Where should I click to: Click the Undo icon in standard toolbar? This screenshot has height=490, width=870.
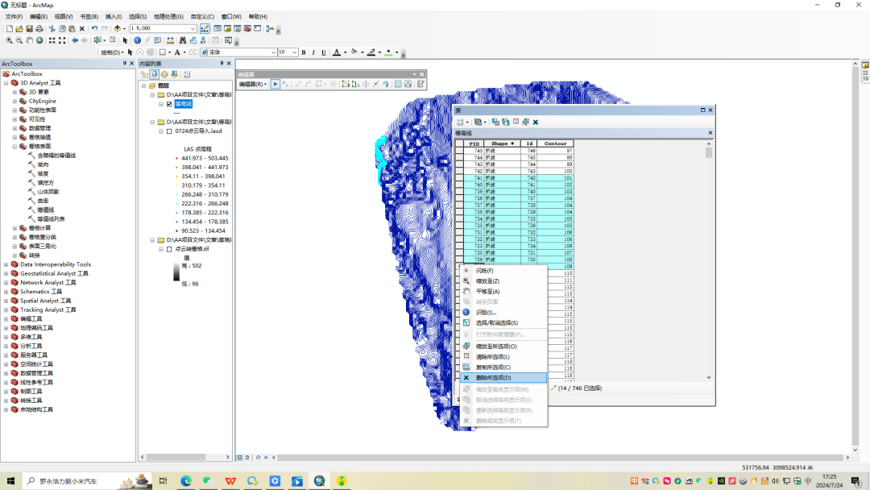[94, 28]
